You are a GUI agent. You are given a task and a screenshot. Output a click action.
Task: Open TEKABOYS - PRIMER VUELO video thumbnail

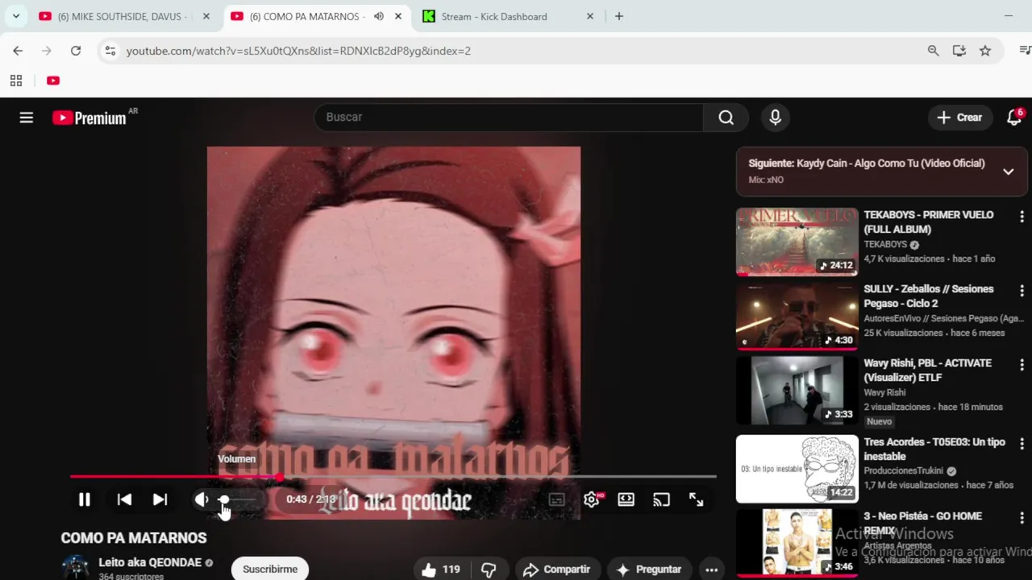pos(797,242)
